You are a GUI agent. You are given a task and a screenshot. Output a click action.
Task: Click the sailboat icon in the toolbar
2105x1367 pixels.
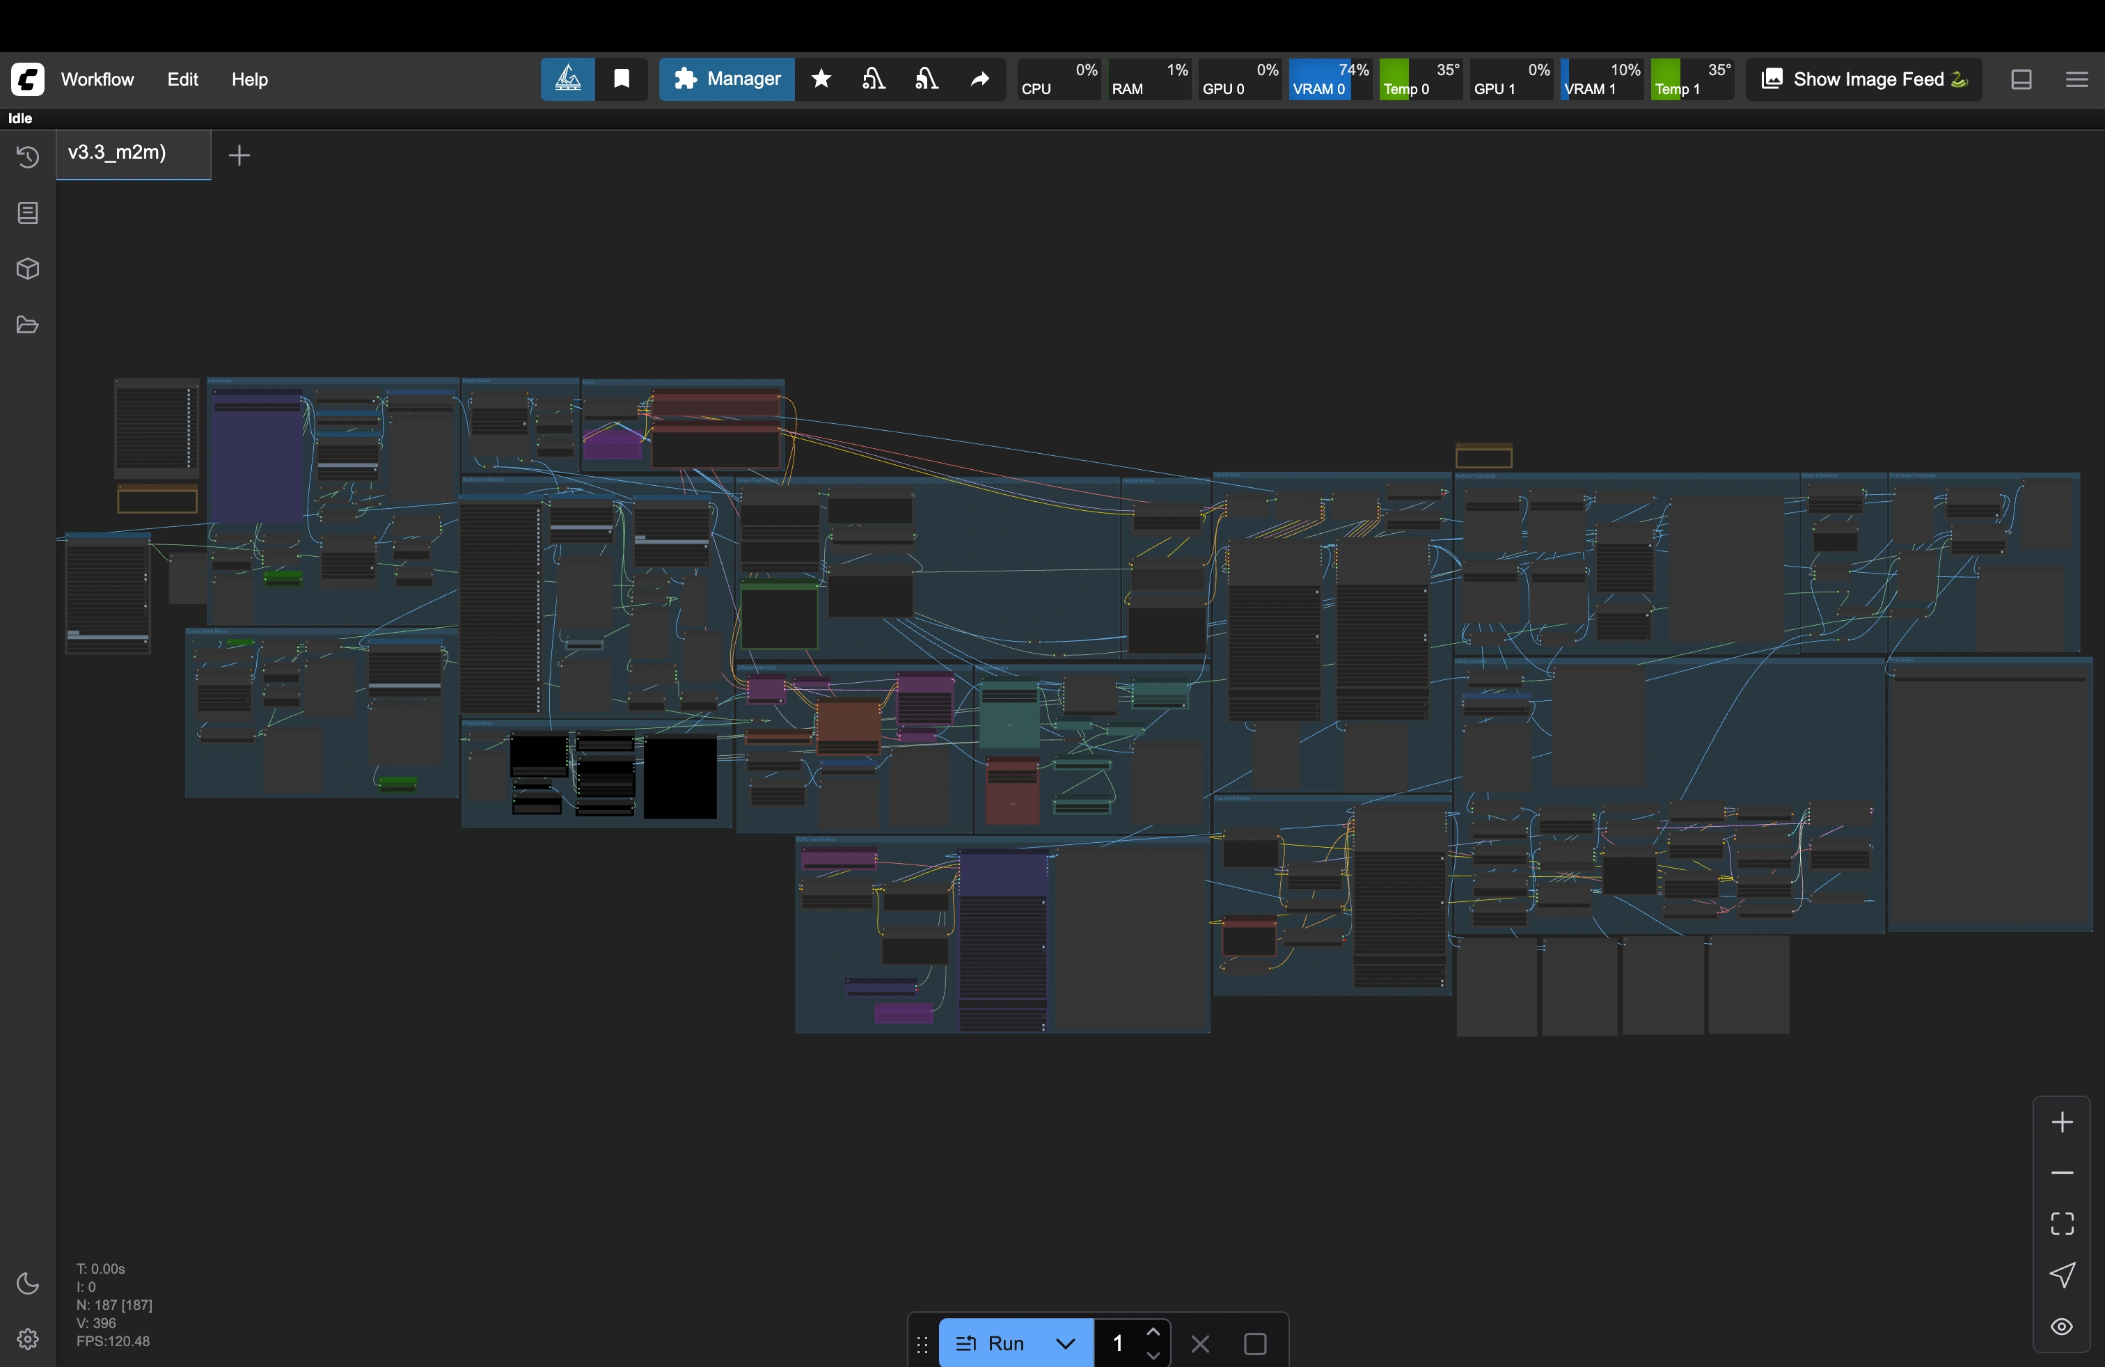(568, 79)
